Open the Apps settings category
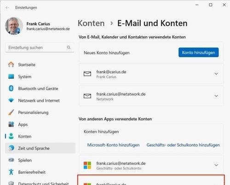The image size is (230, 185). point(40,124)
